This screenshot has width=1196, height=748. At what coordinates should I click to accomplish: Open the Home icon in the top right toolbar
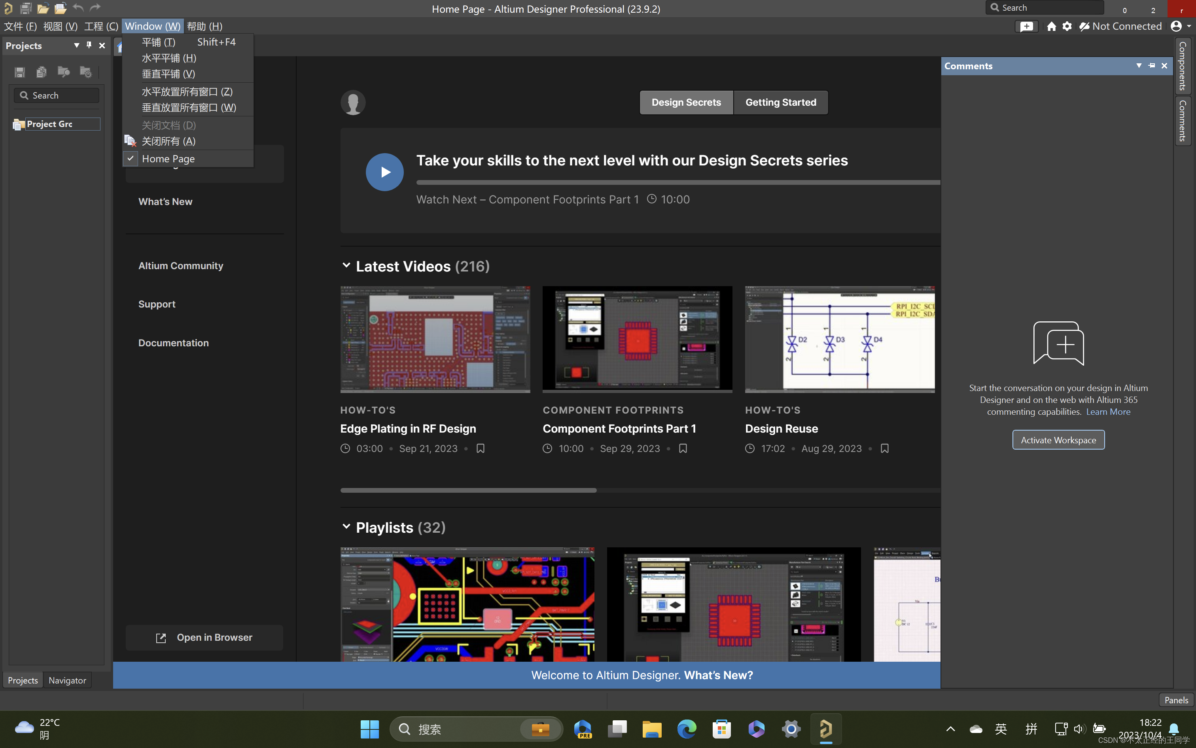[1051, 26]
